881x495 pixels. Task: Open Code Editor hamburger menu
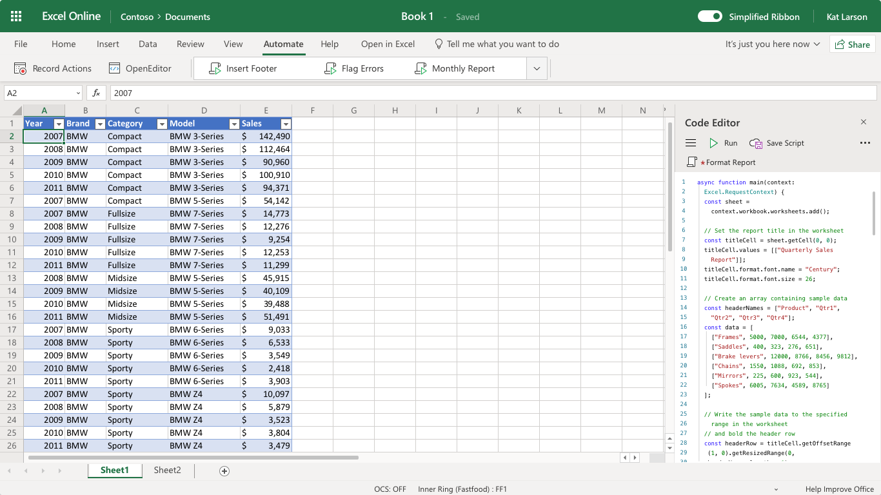(691, 143)
